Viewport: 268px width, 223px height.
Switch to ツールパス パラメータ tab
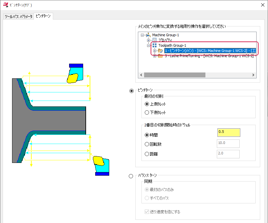(18, 17)
